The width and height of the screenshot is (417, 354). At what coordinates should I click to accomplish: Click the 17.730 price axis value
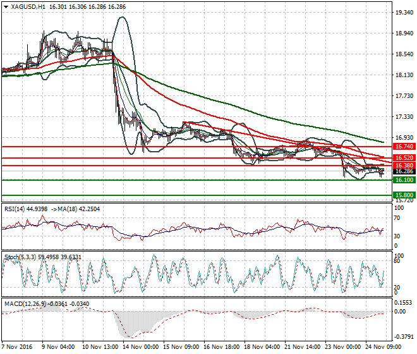(x=404, y=96)
